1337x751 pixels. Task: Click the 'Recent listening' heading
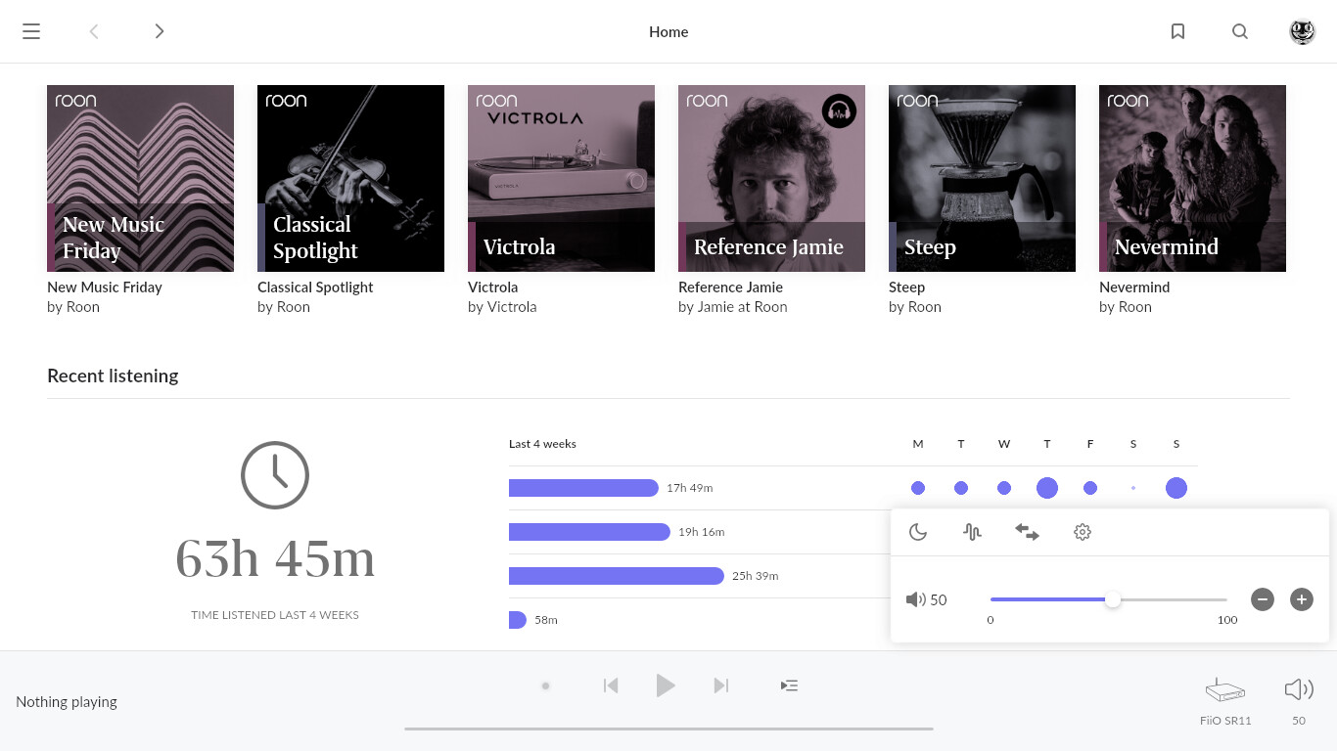pyautogui.click(x=113, y=375)
